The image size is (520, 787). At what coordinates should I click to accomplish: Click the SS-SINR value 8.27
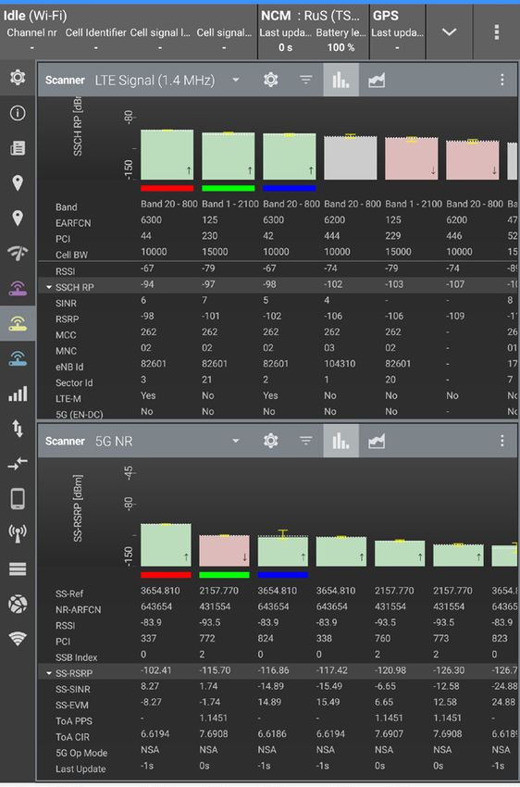point(150,686)
